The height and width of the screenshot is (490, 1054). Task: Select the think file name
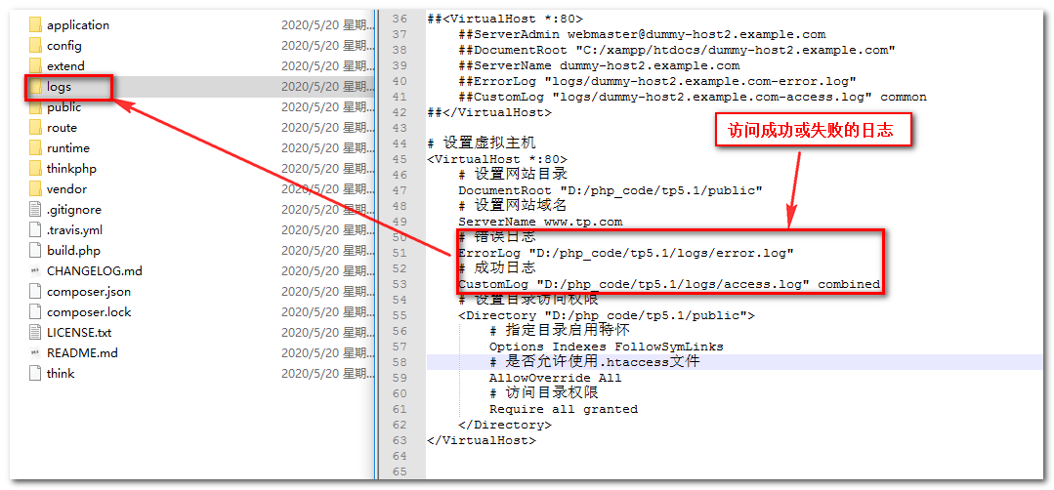61,373
